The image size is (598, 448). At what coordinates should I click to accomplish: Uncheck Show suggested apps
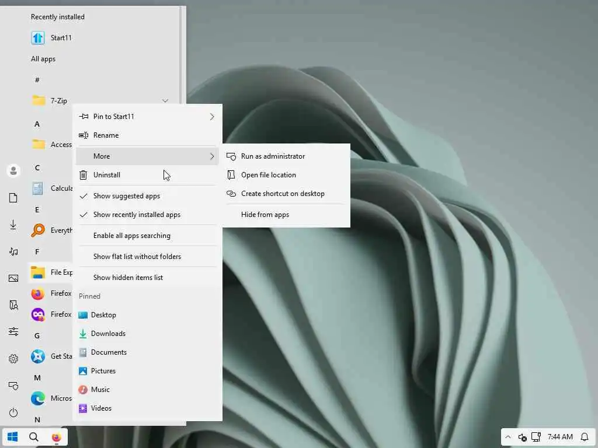point(147,196)
